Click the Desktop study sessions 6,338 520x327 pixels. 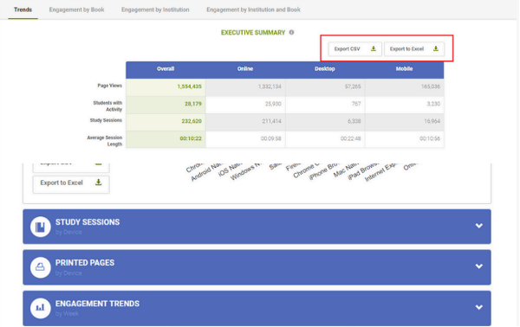click(x=354, y=121)
